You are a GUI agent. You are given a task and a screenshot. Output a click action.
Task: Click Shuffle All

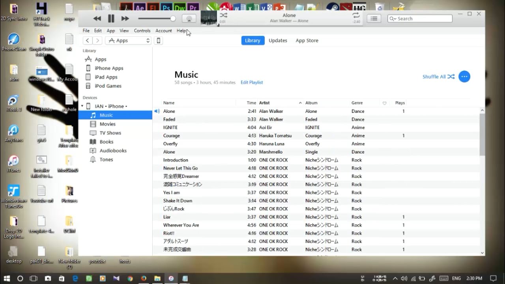tap(438, 77)
